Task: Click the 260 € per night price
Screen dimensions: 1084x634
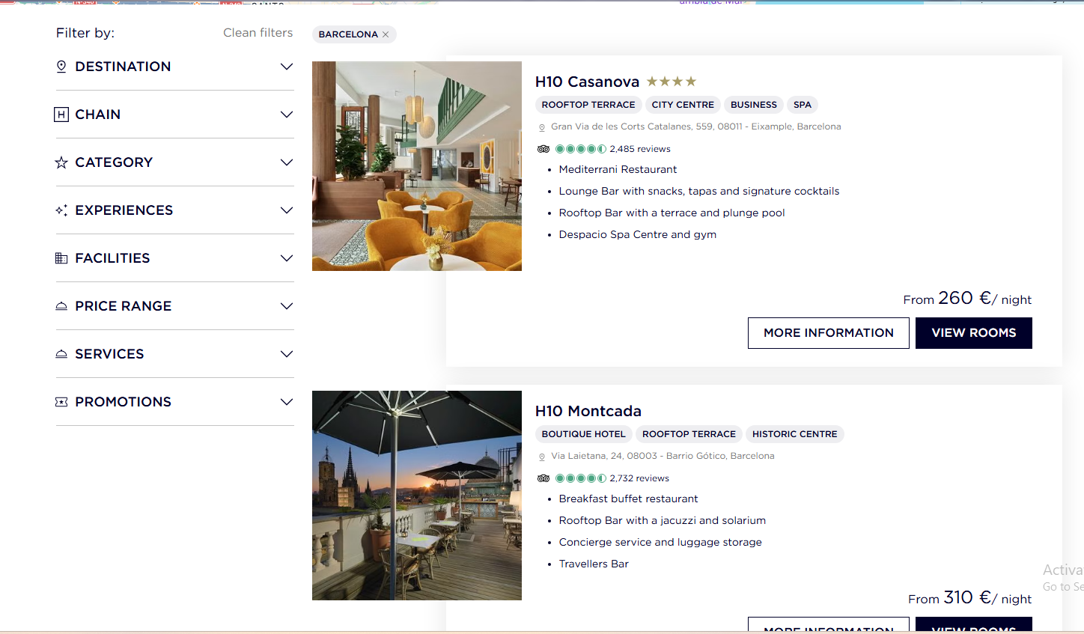Action: 967,298
